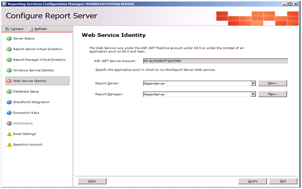Select the Initialization item

point(23,123)
